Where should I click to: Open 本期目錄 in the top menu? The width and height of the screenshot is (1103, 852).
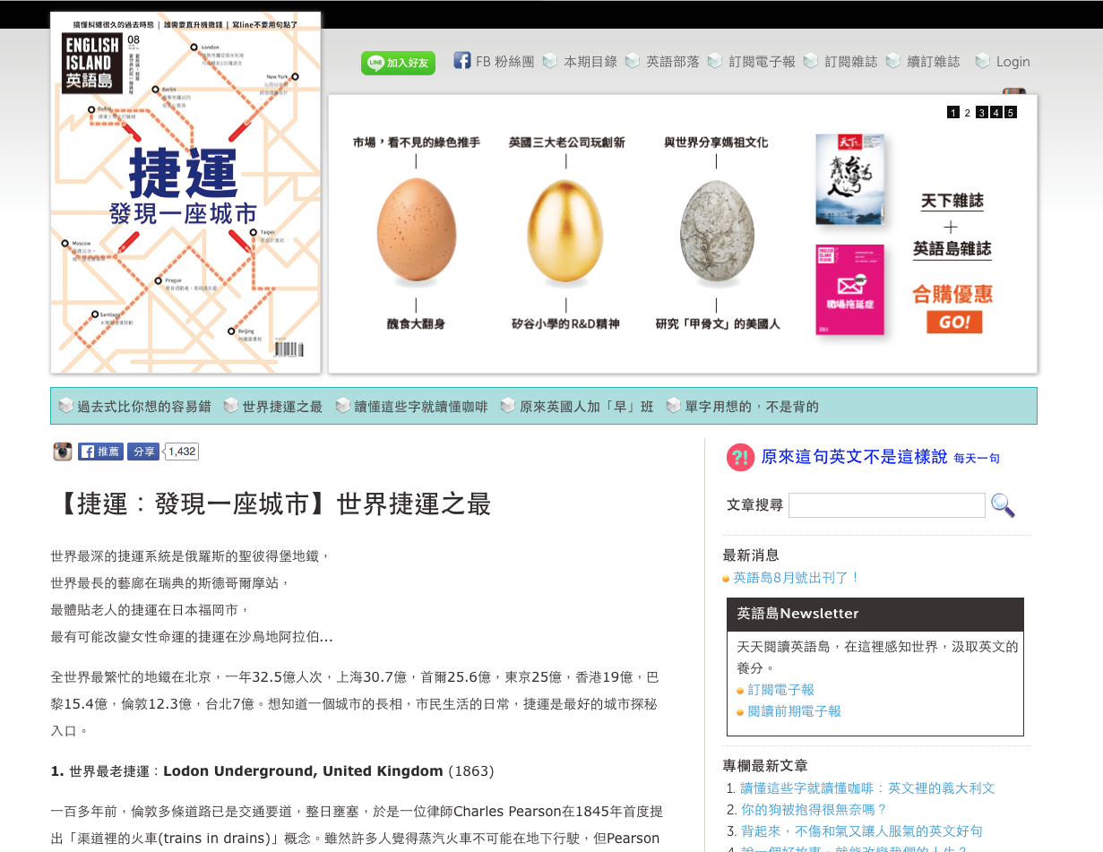[x=590, y=62]
